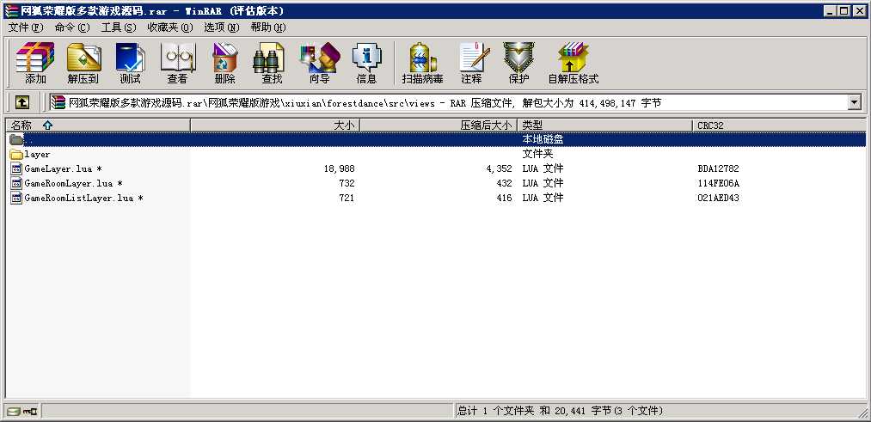Click the archive icon in address bar
Image resolution: width=871 pixels, height=422 pixels.
[58, 102]
